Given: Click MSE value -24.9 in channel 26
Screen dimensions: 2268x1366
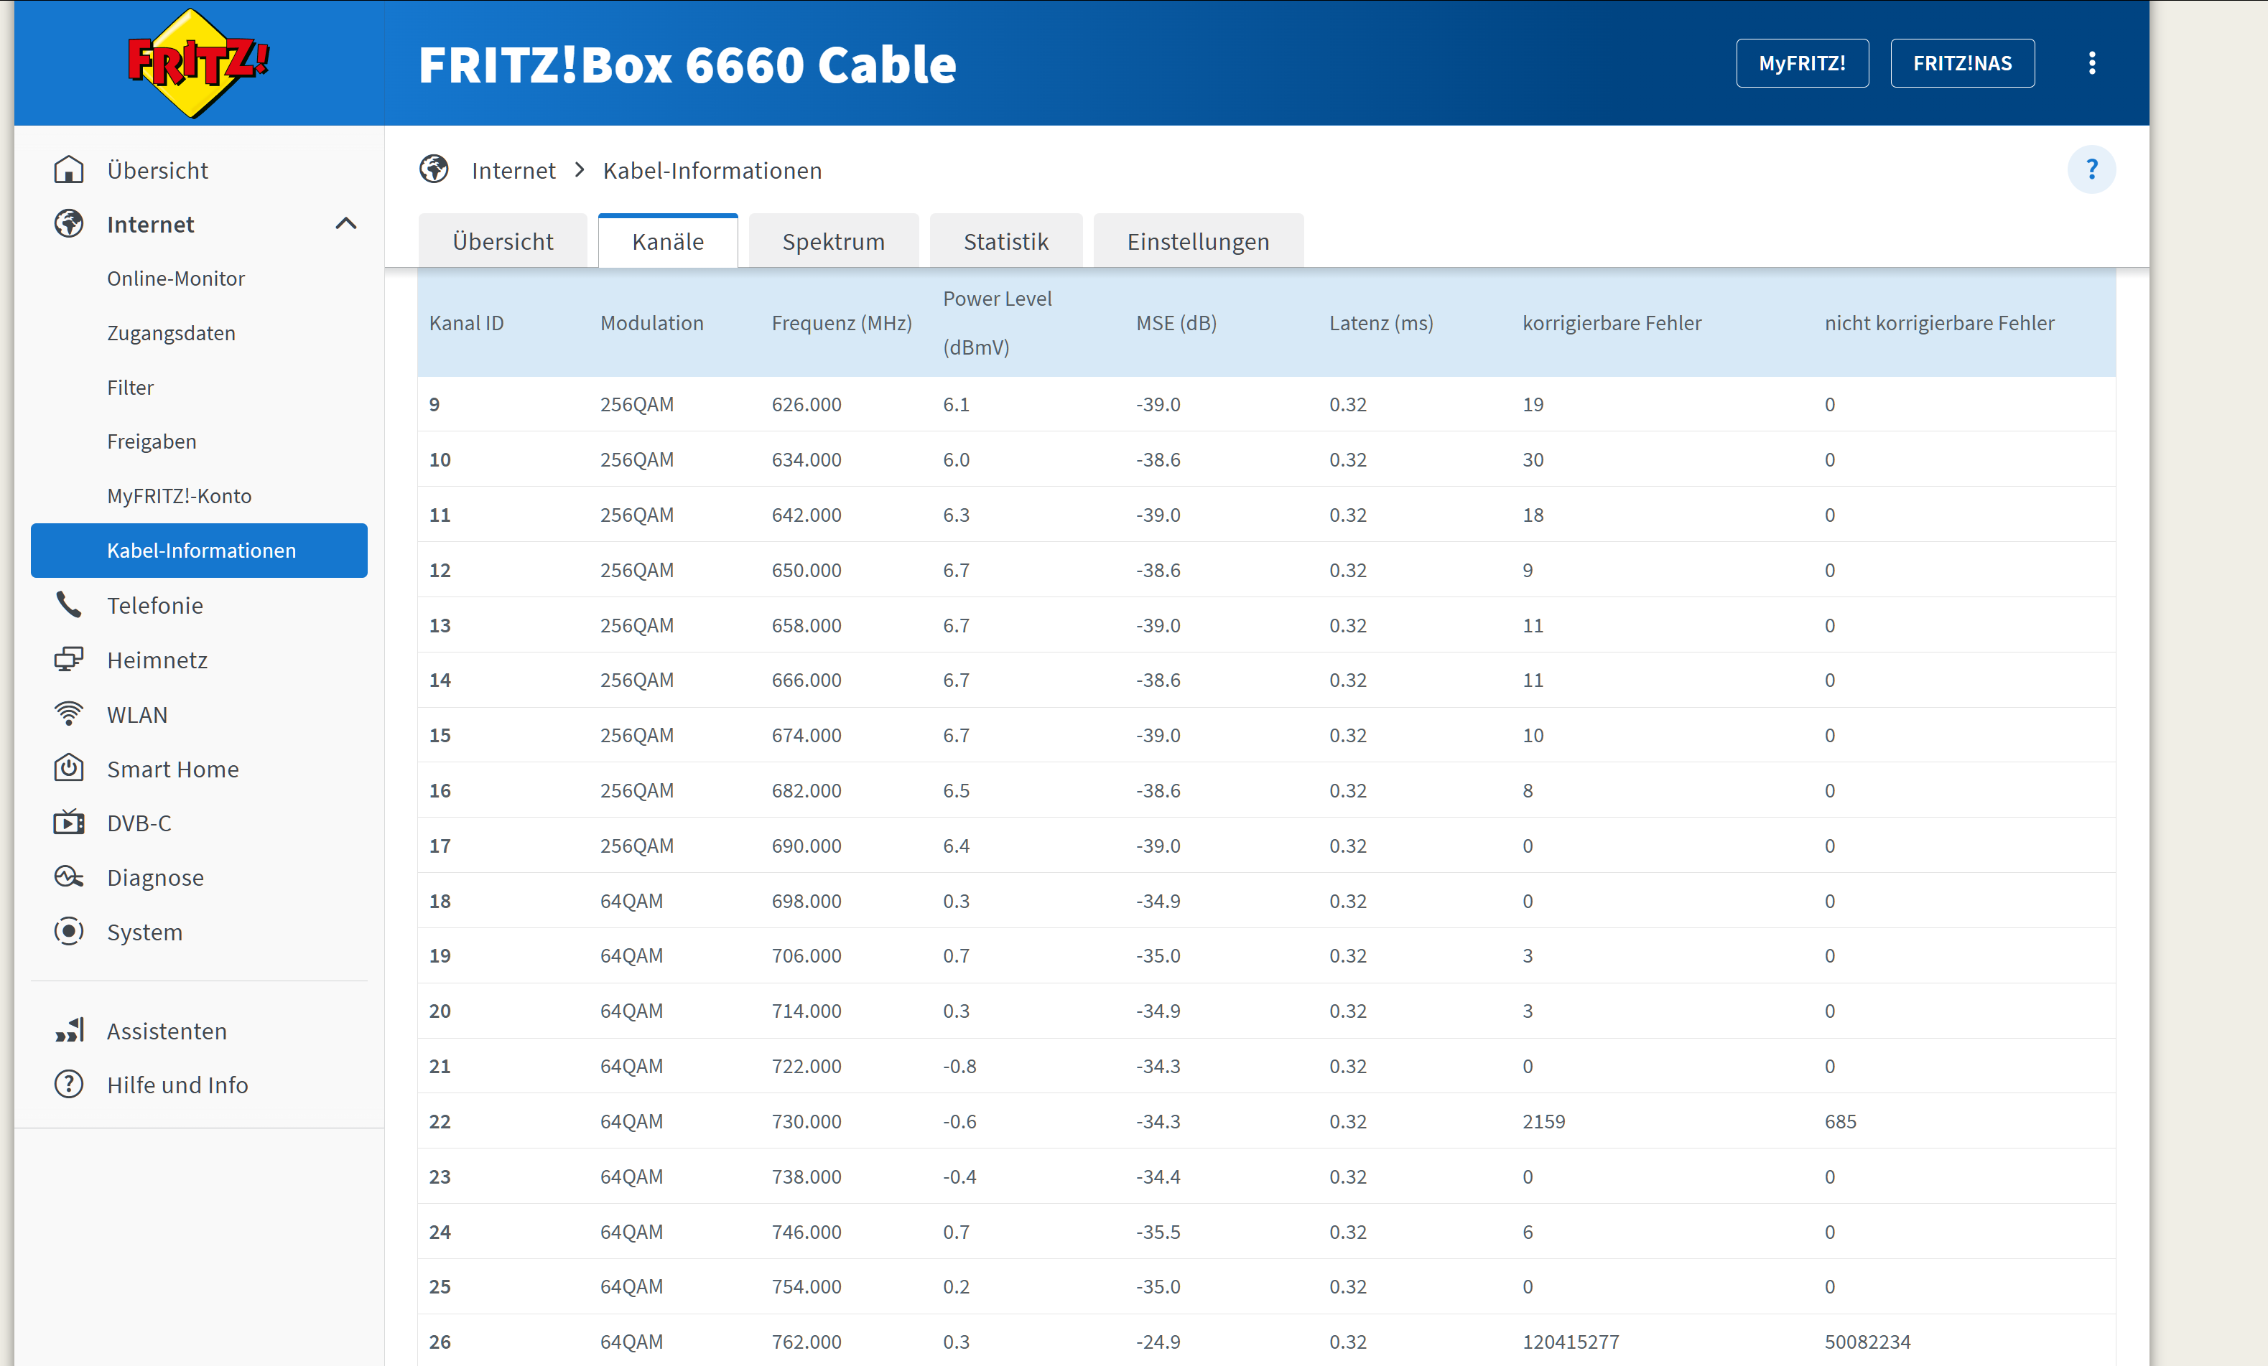Looking at the screenshot, I should [1158, 1341].
